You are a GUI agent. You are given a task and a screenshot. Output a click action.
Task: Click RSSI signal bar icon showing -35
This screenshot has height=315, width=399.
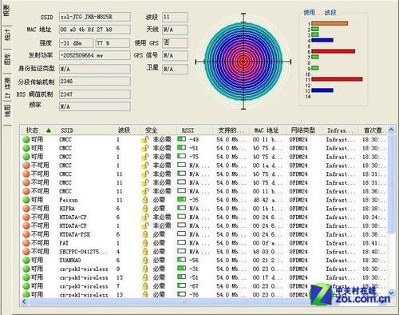(x=181, y=199)
